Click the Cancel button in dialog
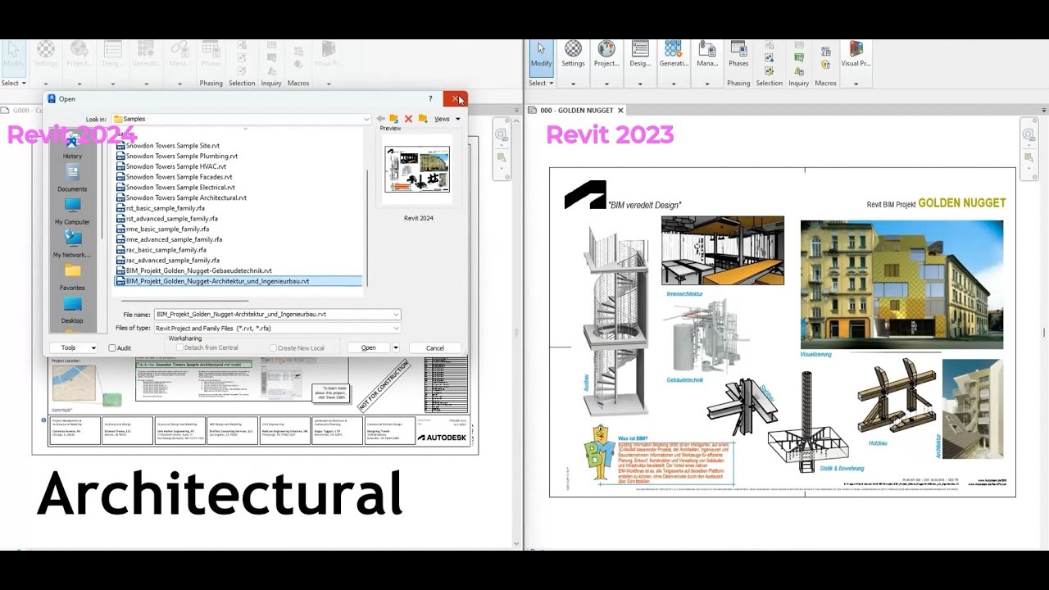This screenshot has height=590, width=1049. click(435, 347)
